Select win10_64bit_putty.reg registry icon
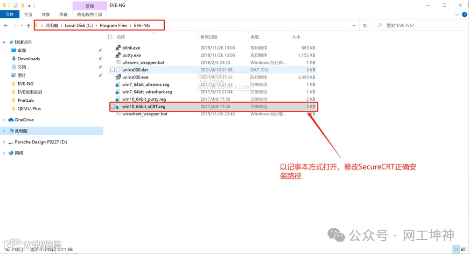 (x=118, y=99)
